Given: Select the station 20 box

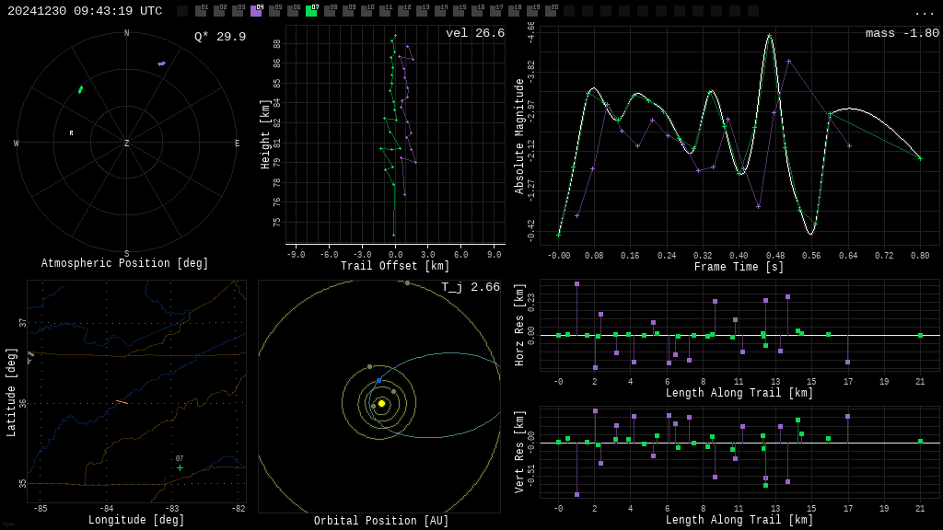Looking at the screenshot, I should coord(551,11).
